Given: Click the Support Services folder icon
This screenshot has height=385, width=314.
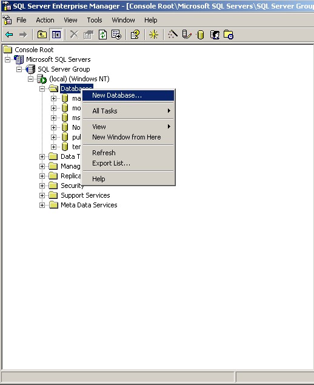Looking at the screenshot, I should [x=53, y=195].
